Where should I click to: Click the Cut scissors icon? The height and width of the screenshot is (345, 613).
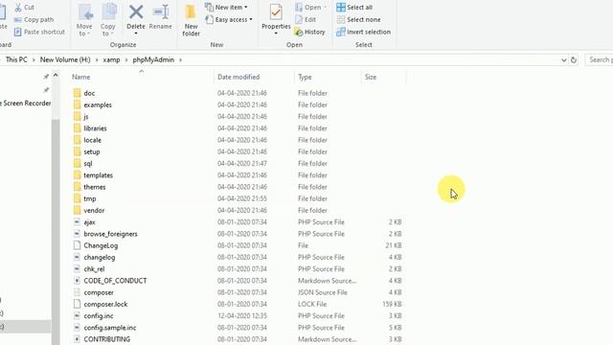[x=18, y=7]
